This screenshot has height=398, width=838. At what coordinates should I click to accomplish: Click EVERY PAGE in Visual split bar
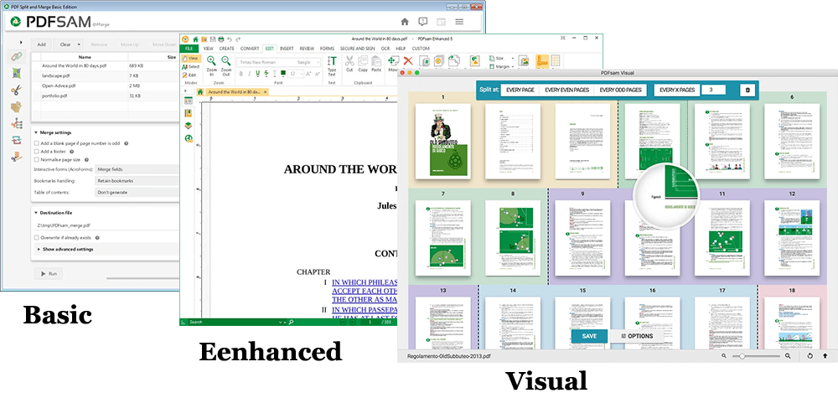point(520,90)
